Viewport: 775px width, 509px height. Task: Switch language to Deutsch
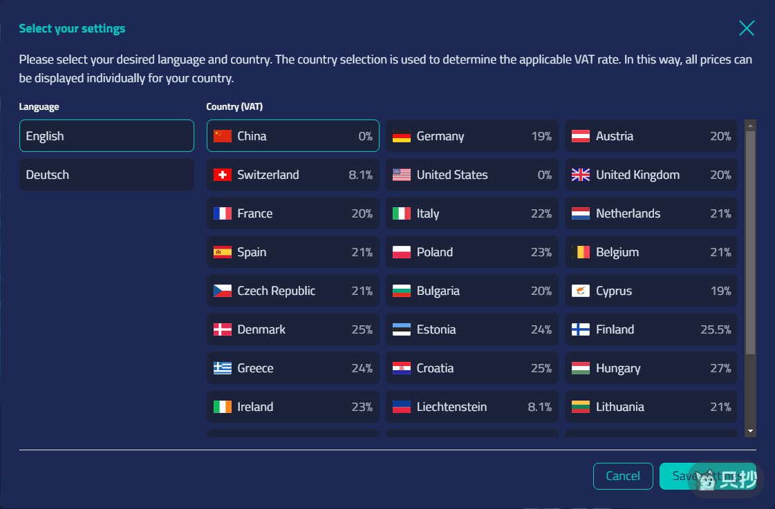pyautogui.click(x=106, y=175)
